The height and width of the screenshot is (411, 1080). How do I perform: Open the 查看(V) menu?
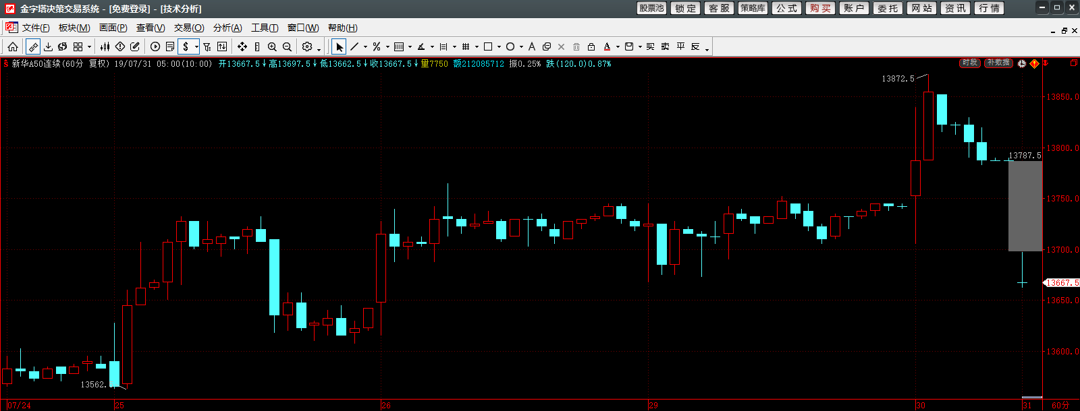pos(151,28)
